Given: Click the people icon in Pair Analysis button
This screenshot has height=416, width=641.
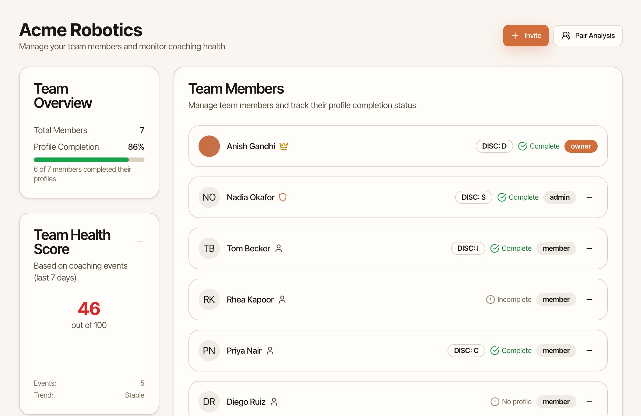Looking at the screenshot, I should (x=566, y=36).
